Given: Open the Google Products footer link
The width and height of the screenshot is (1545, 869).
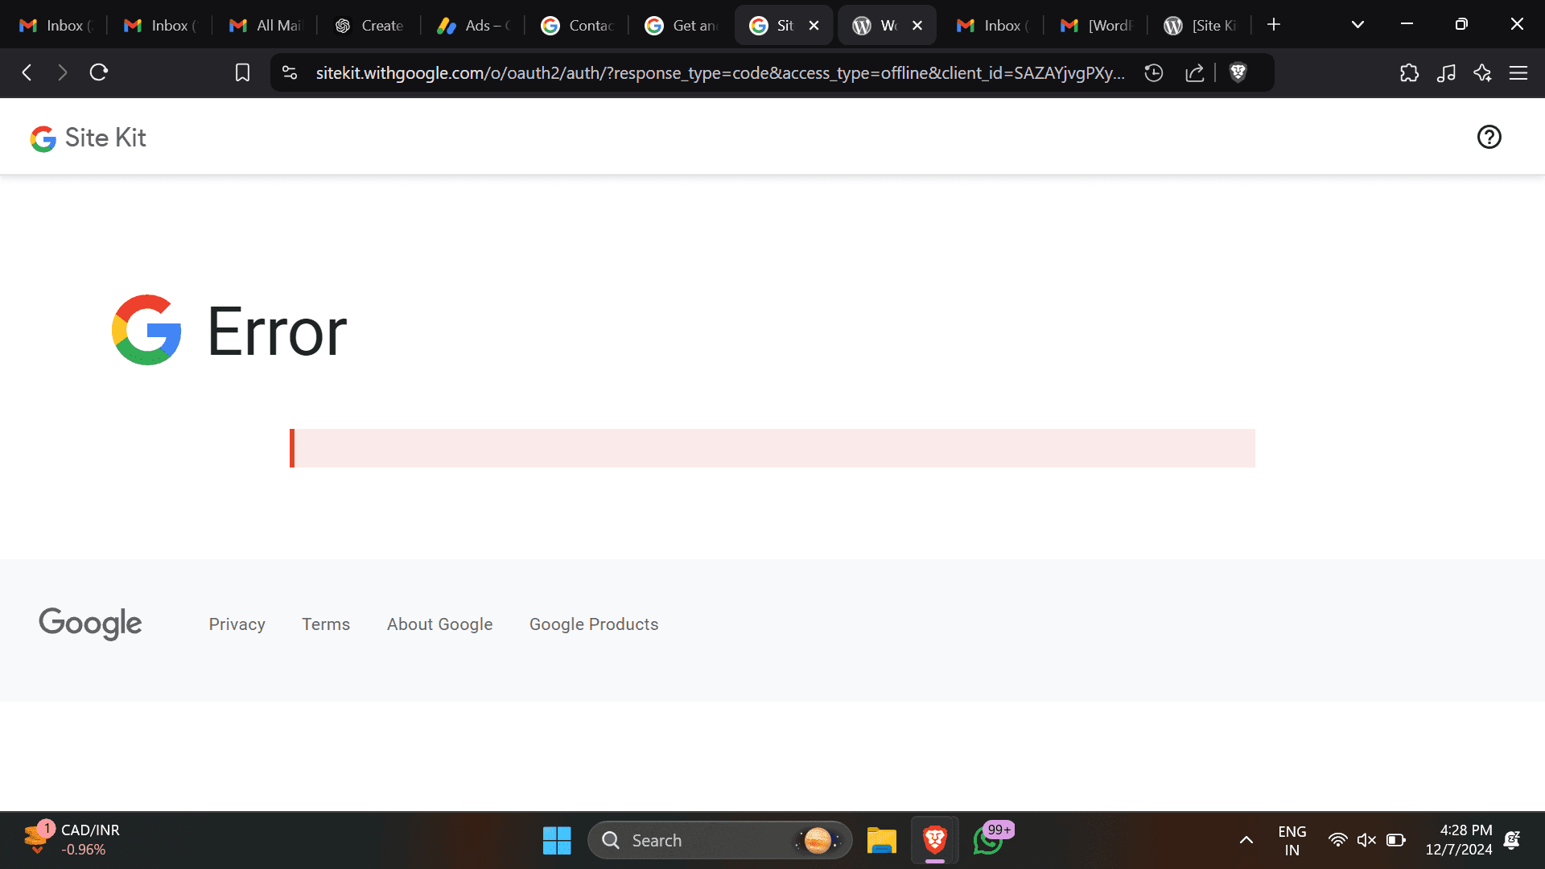Looking at the screenshot, I should point(593,624).
